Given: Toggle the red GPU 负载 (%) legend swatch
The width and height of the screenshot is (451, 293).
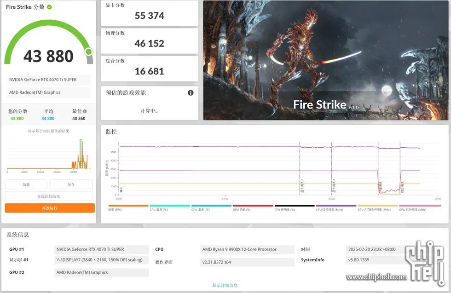Looking at the screenshot, I should point(253,206).
